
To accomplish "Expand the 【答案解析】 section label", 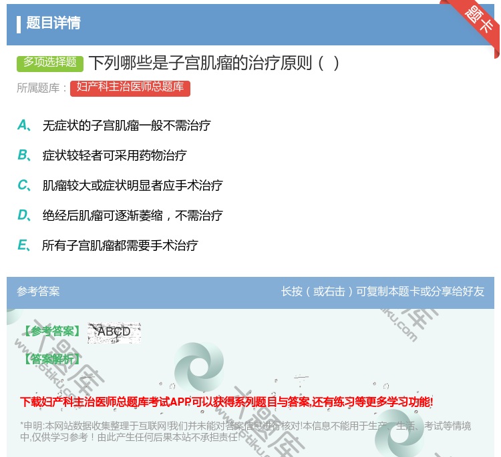I will pos(51,359).
